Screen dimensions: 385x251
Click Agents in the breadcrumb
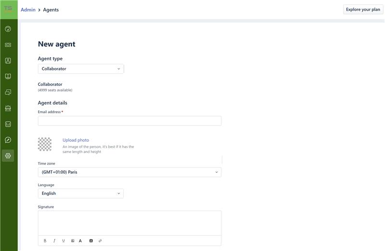pyautogui.click(x=51, y=10)
